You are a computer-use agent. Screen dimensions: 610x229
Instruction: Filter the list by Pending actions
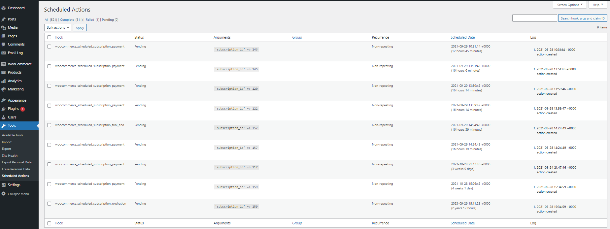click(x=108, y=20)
